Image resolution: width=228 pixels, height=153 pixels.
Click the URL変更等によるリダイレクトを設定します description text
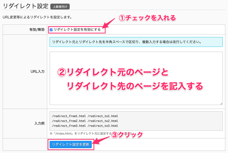coord(37,17)
